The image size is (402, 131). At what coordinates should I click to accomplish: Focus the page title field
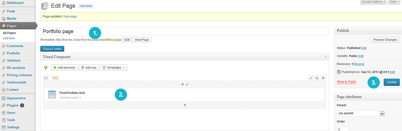pyautogui.click(x=185, y=31)
